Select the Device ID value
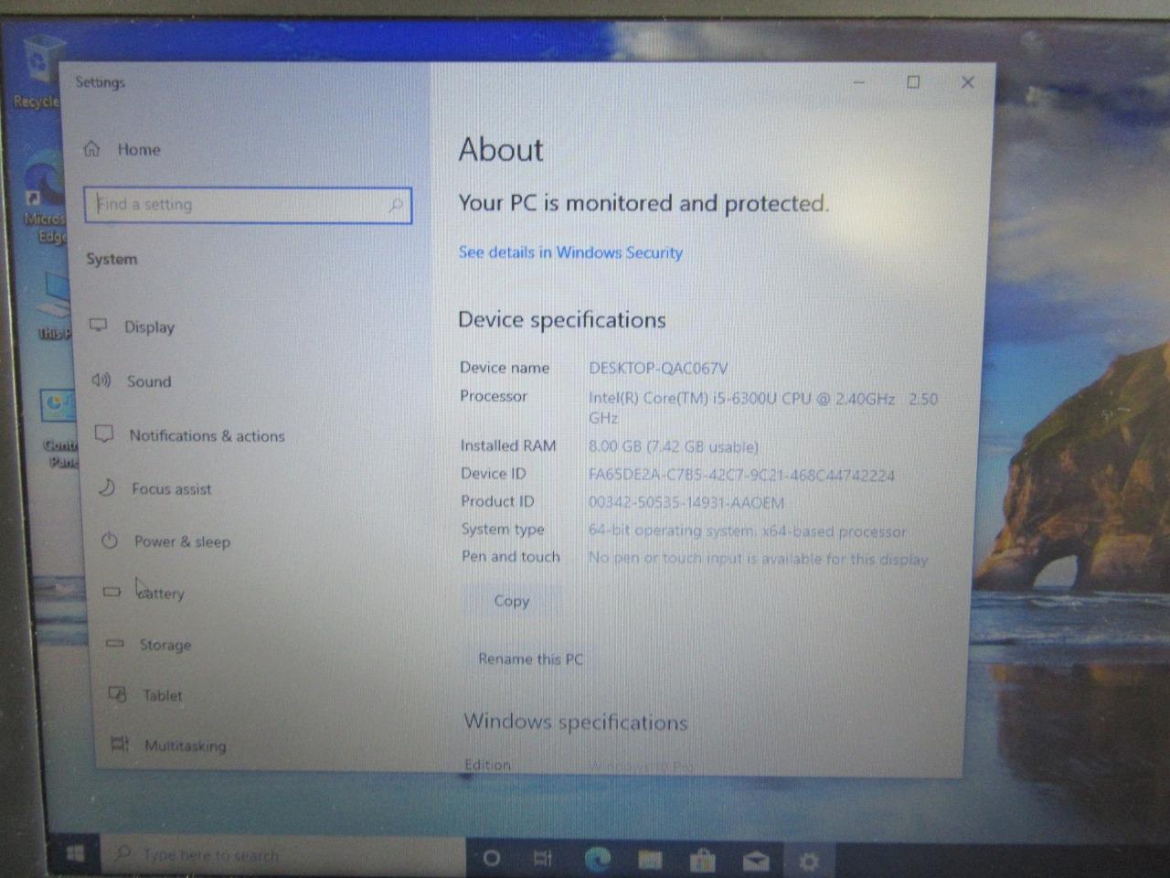This screenshot has height=878, width=1170. [x=741, y=476]
